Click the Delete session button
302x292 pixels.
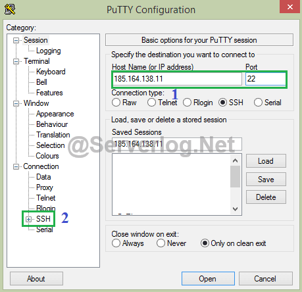266,197
